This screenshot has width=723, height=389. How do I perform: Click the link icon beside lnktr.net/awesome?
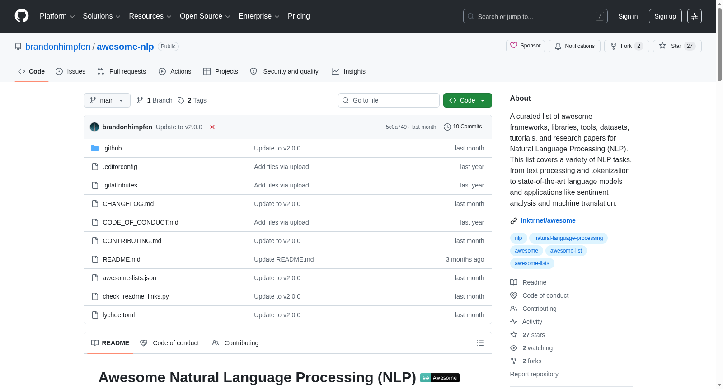tap(514, 221)
